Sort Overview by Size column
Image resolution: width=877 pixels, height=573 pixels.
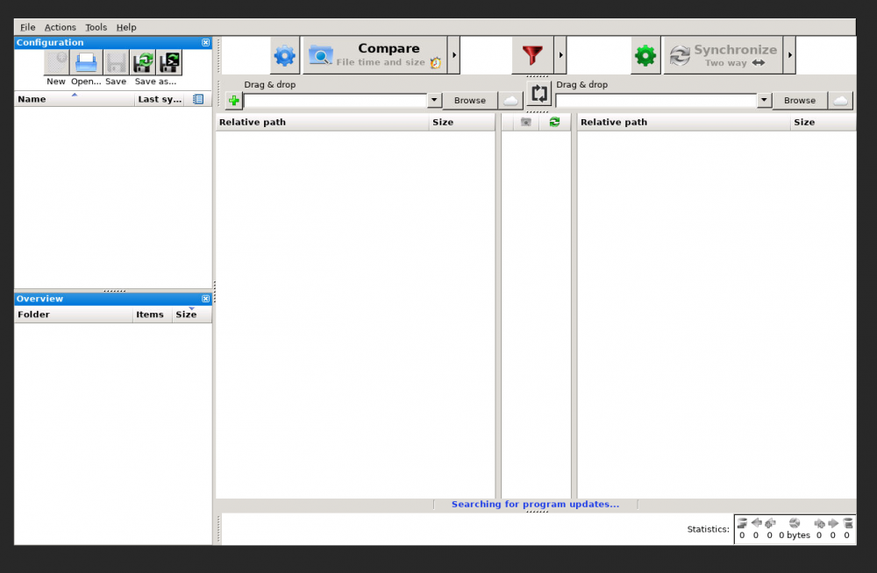tap(191, 315)
